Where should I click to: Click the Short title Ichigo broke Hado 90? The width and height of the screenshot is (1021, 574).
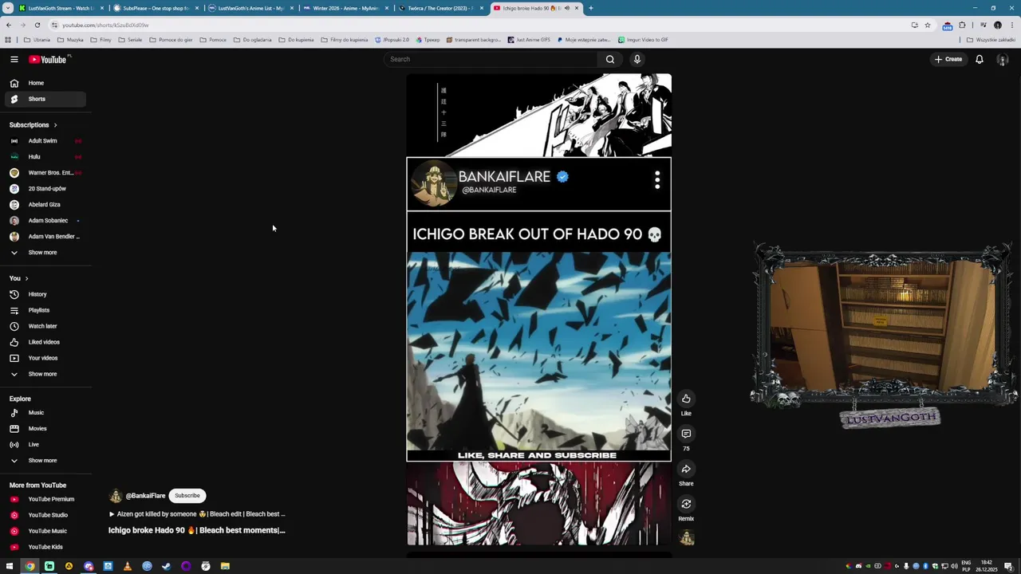click(x=197, y=530)
